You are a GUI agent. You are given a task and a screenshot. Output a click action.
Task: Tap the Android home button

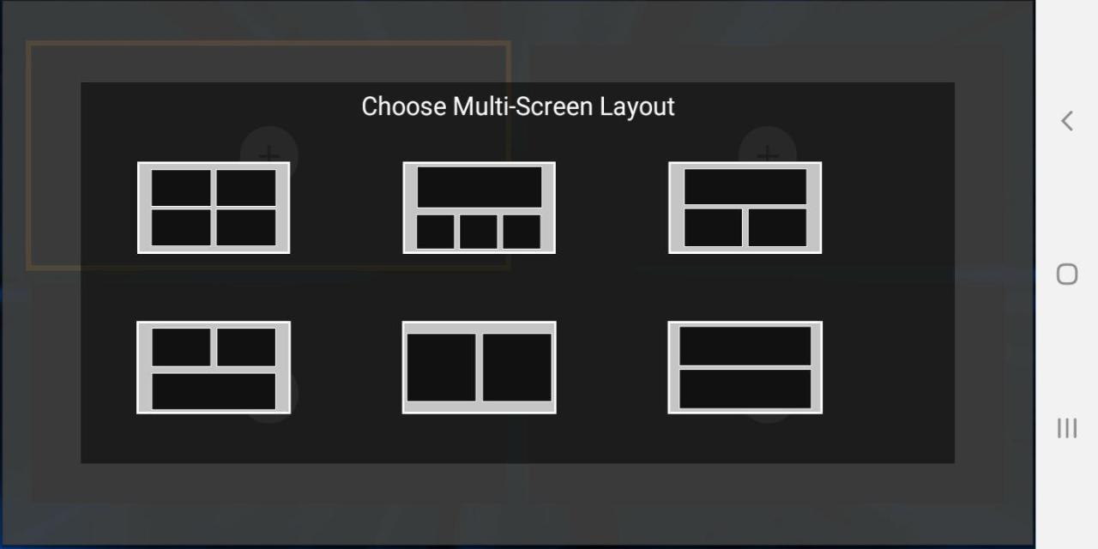point(1067,274)
